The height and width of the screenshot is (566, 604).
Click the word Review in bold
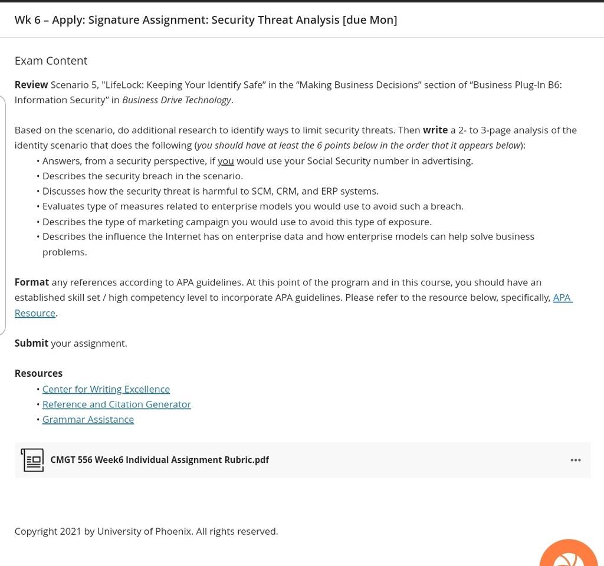[31, 85]
